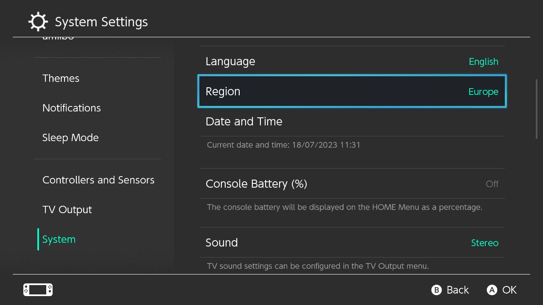Viewport: 543px width, 305px height.
Task: Click the Europe region value
Action: pyautogui.click(x=483, y=91)
